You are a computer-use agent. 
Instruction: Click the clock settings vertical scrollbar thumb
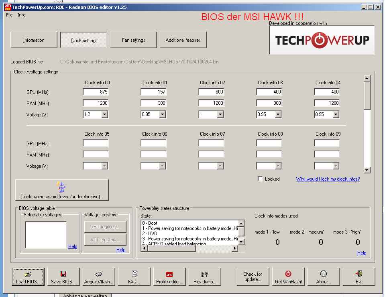click(x=367, y=96)
